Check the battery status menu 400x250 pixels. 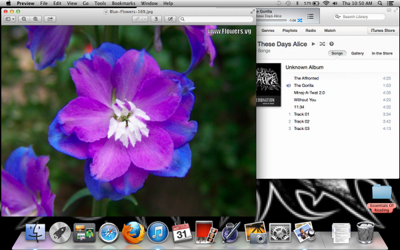click(311, 3)
